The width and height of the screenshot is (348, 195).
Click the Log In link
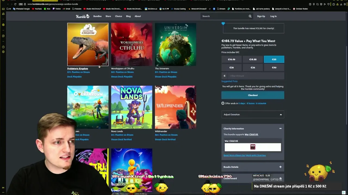click(274, 16)
